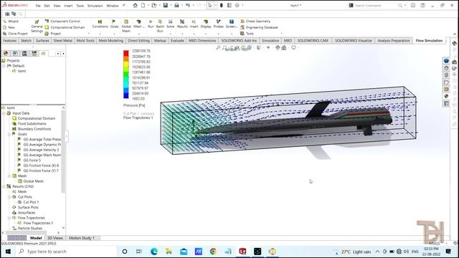Click the Solve tool

[171, 24]
